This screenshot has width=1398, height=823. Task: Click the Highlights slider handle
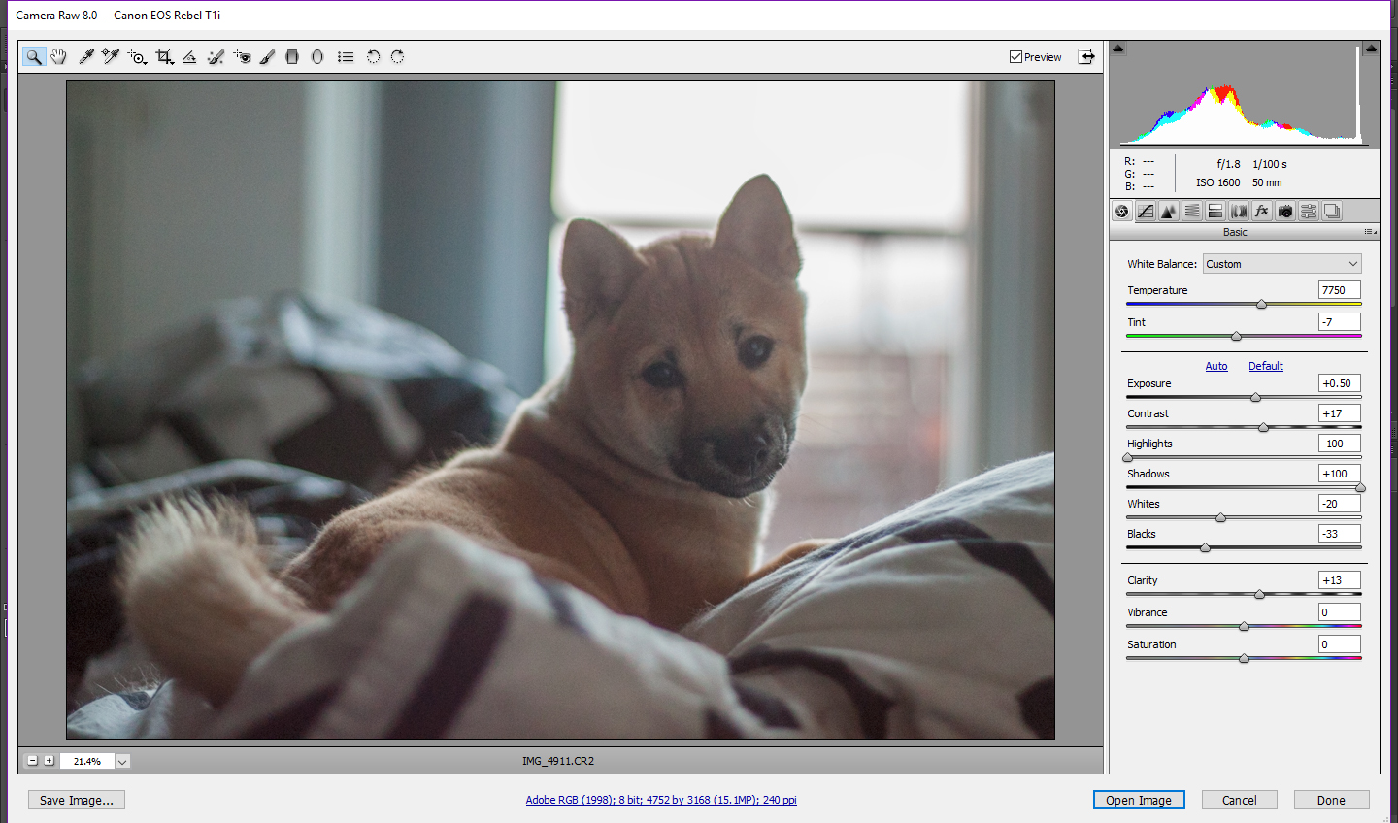click(x=1127, y=458)
